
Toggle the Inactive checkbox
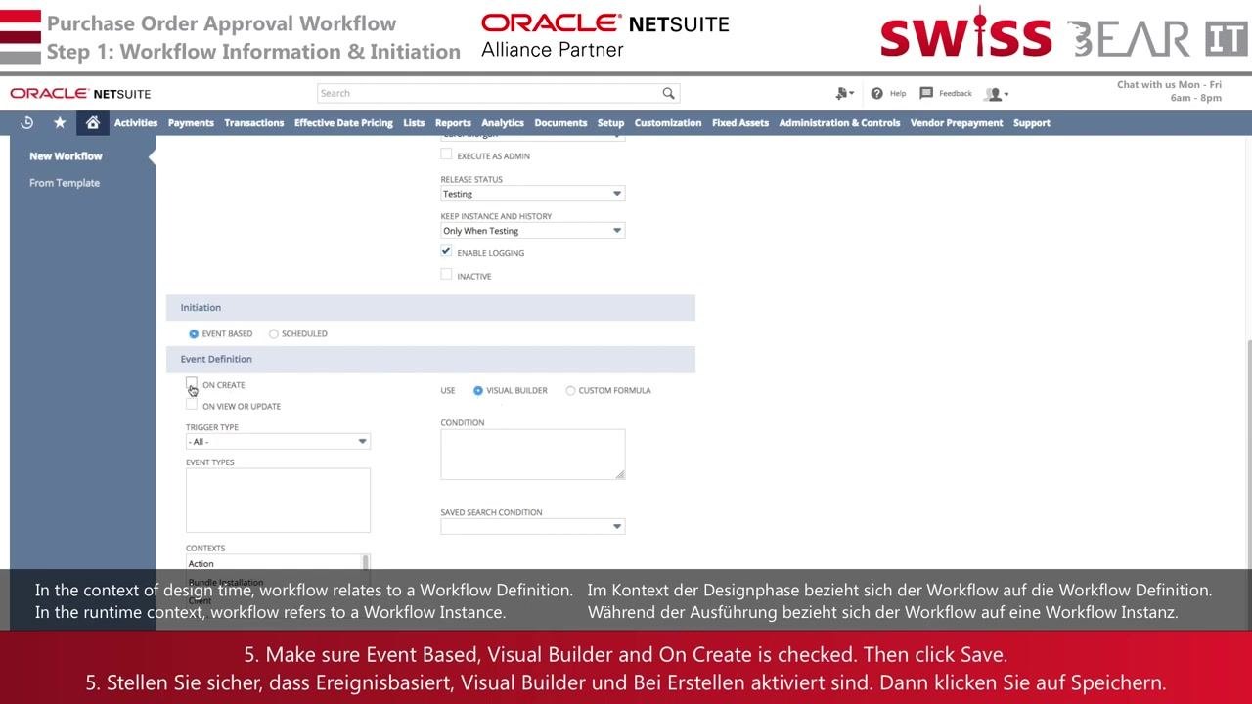[446, 275]
